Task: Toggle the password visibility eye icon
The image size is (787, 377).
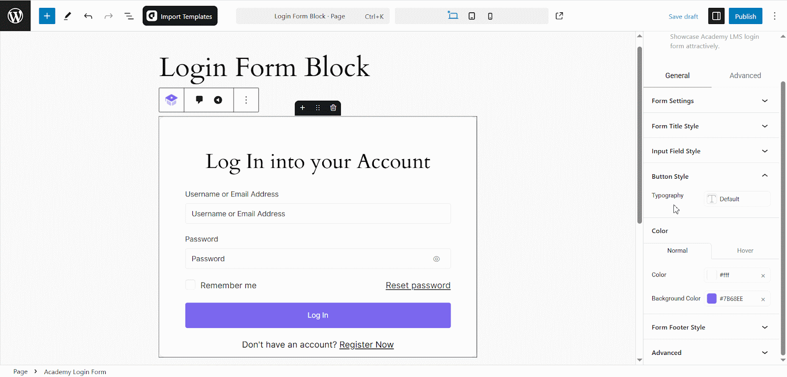Action: coord(436,259)
